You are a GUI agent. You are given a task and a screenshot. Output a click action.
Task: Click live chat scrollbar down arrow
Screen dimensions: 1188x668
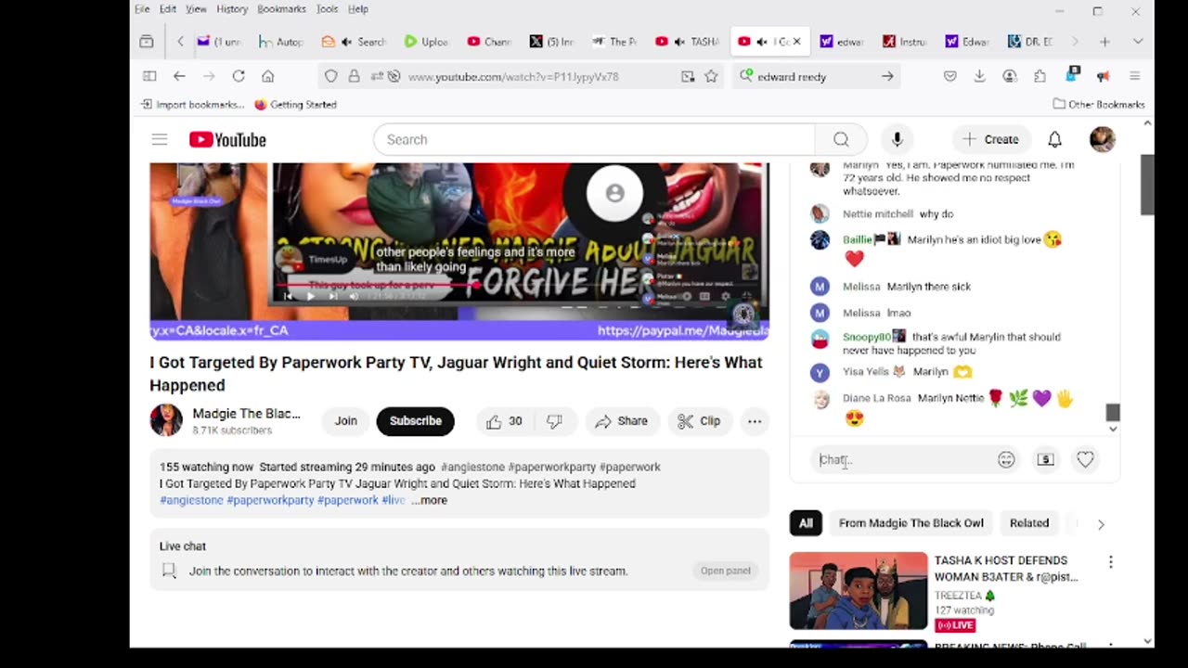(1113, 429)
